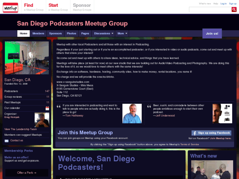The image size is (239, 179).
Task: Open the Podcasters 147 members row
Action: tap(27, 91)
